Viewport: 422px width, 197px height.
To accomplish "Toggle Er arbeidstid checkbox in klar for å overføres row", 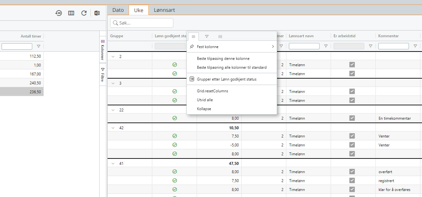I will click(352, 189).
